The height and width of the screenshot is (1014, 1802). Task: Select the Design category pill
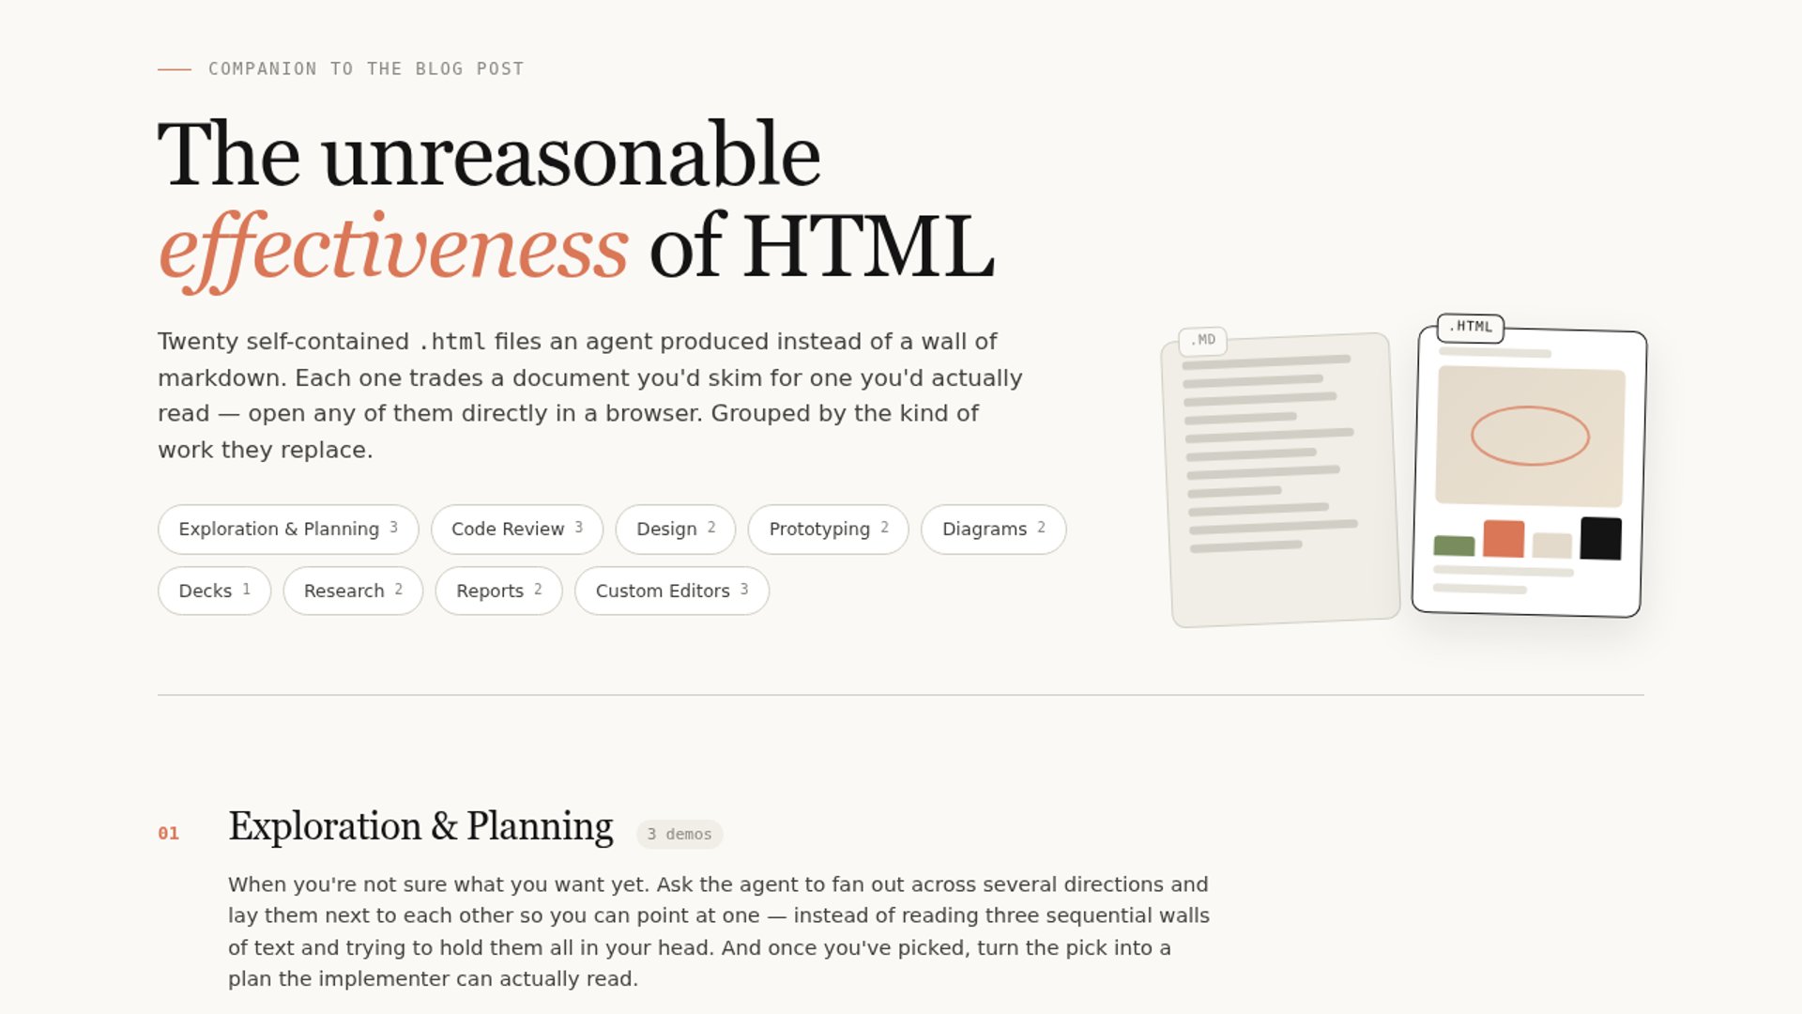[x=676, y=530]
